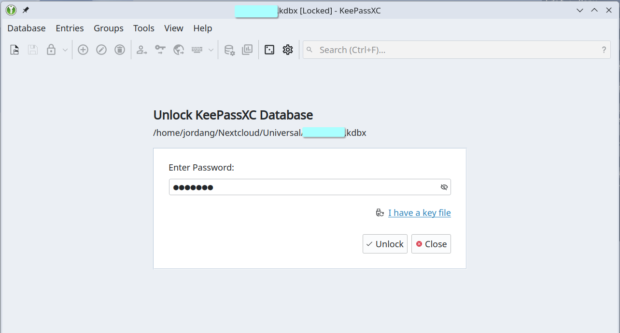Click the magnifier icon in search bar
Viewport: 620px width, 333px height.
click(x=310, y=50)
